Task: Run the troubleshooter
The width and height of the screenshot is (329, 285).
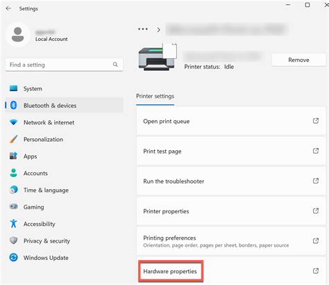Action: (231, 181)
